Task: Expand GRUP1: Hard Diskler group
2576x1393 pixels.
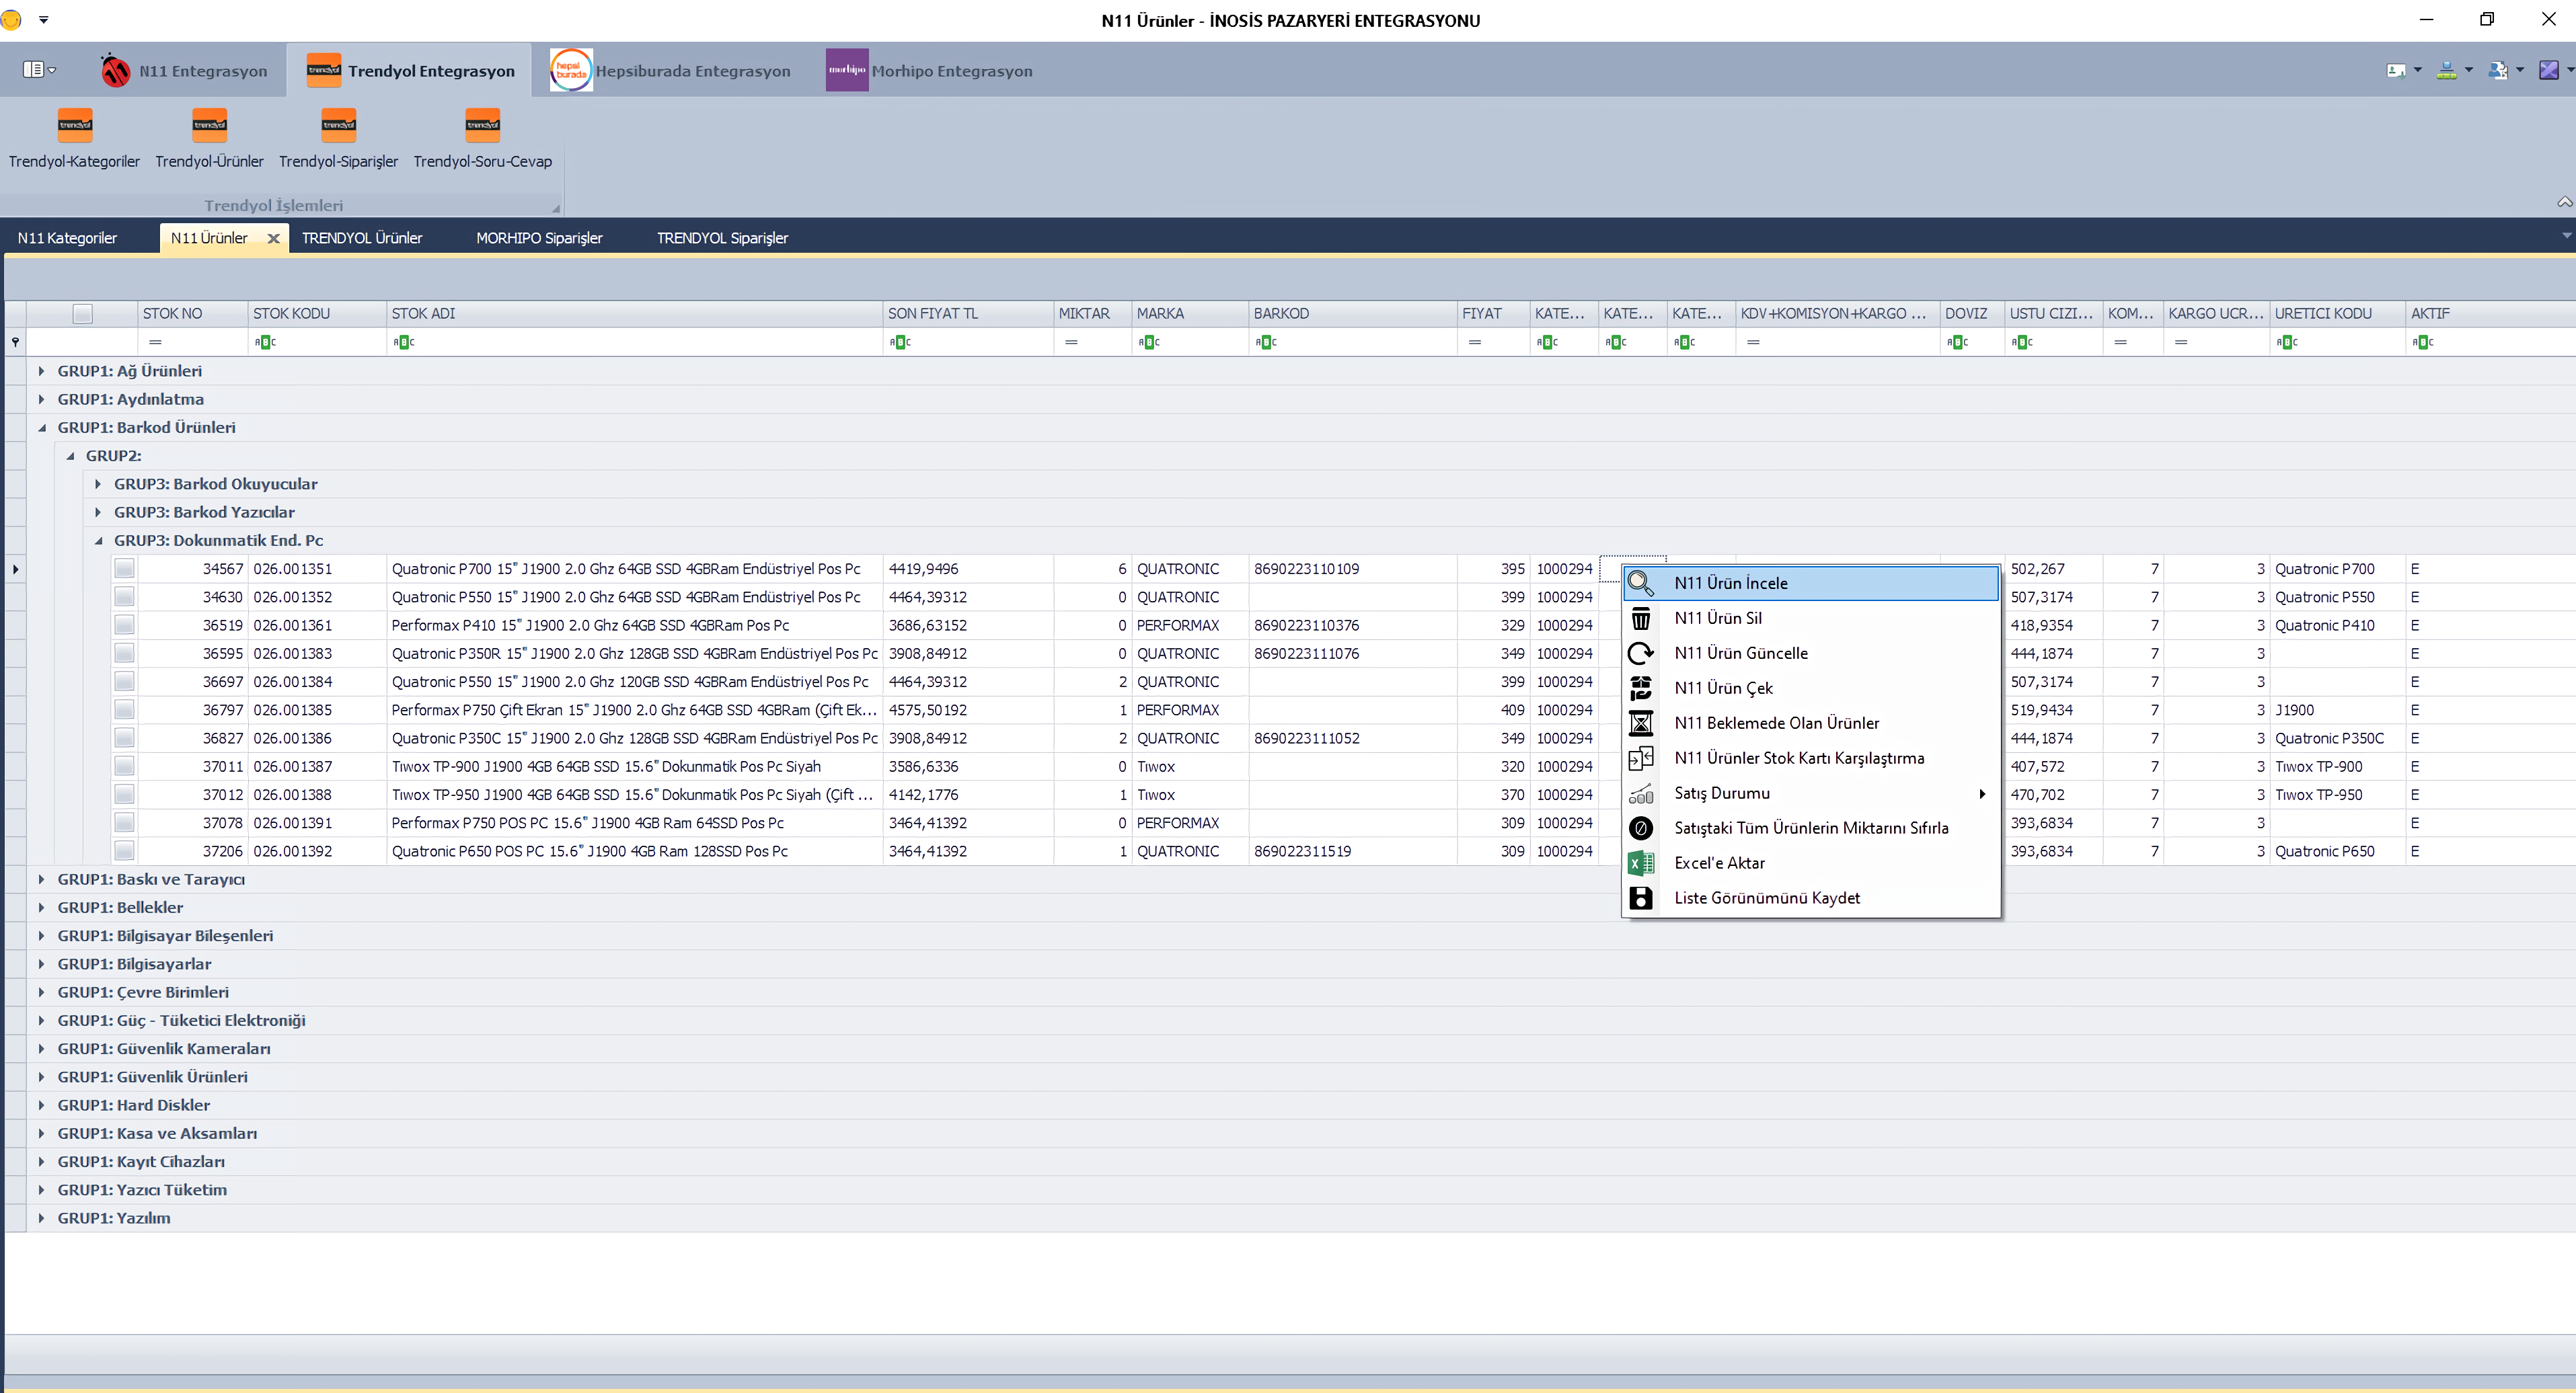Action: coord(41,1105)
